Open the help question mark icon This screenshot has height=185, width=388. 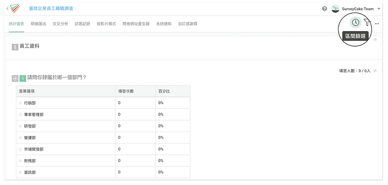tap(324, 9)
